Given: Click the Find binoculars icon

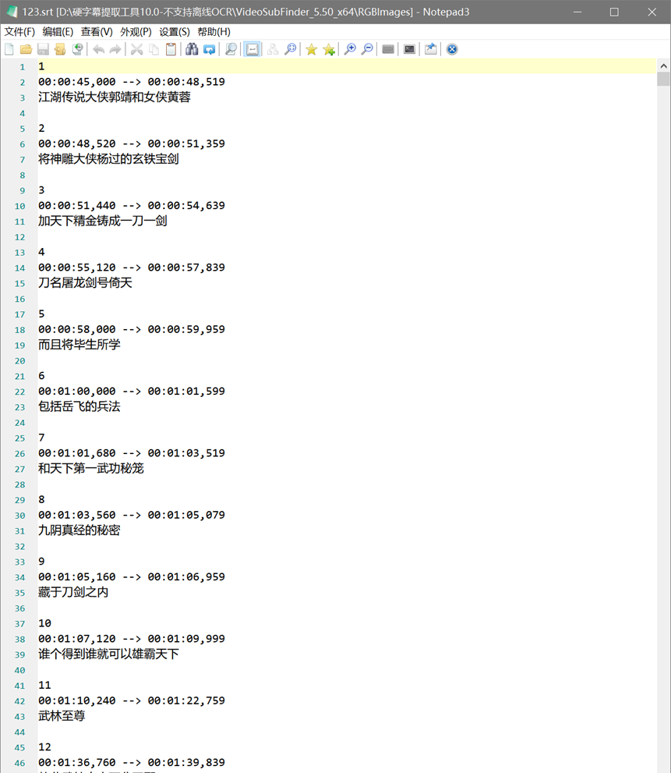Looking at the screenshot, I should (192, 49).
